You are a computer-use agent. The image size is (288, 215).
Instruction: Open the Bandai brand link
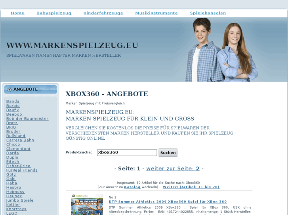coord(13,101)
